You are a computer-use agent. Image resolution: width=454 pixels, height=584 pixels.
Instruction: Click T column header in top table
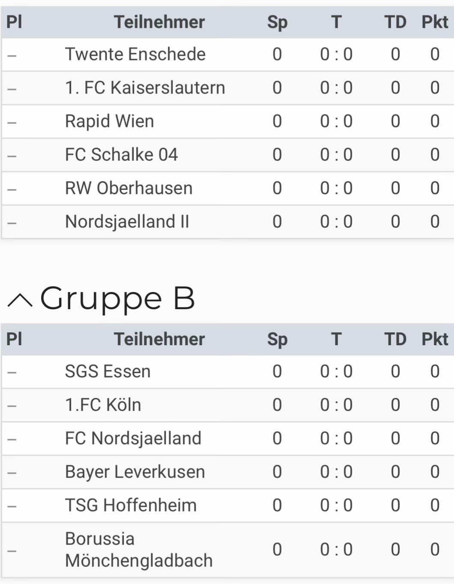click(336, 22)
